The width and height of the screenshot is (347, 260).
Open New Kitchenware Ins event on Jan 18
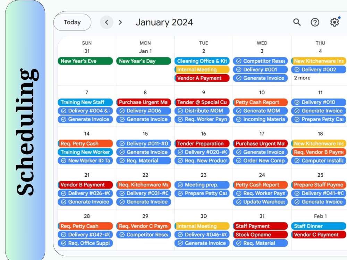(319, 144)
